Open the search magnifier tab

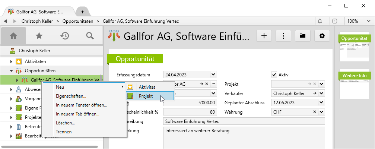[90, 36]
